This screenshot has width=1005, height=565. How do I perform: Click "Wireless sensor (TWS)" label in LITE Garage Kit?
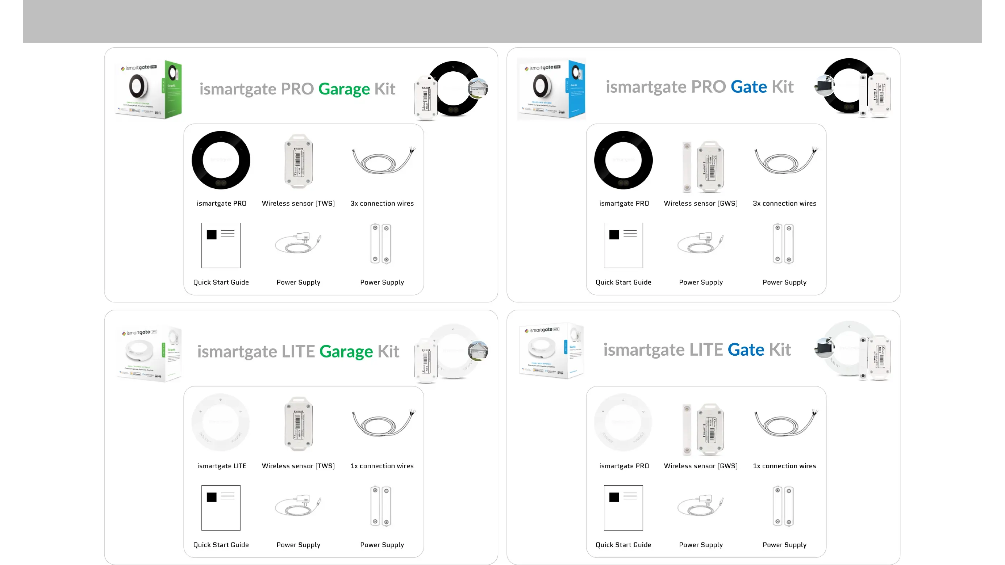(298, 465)
